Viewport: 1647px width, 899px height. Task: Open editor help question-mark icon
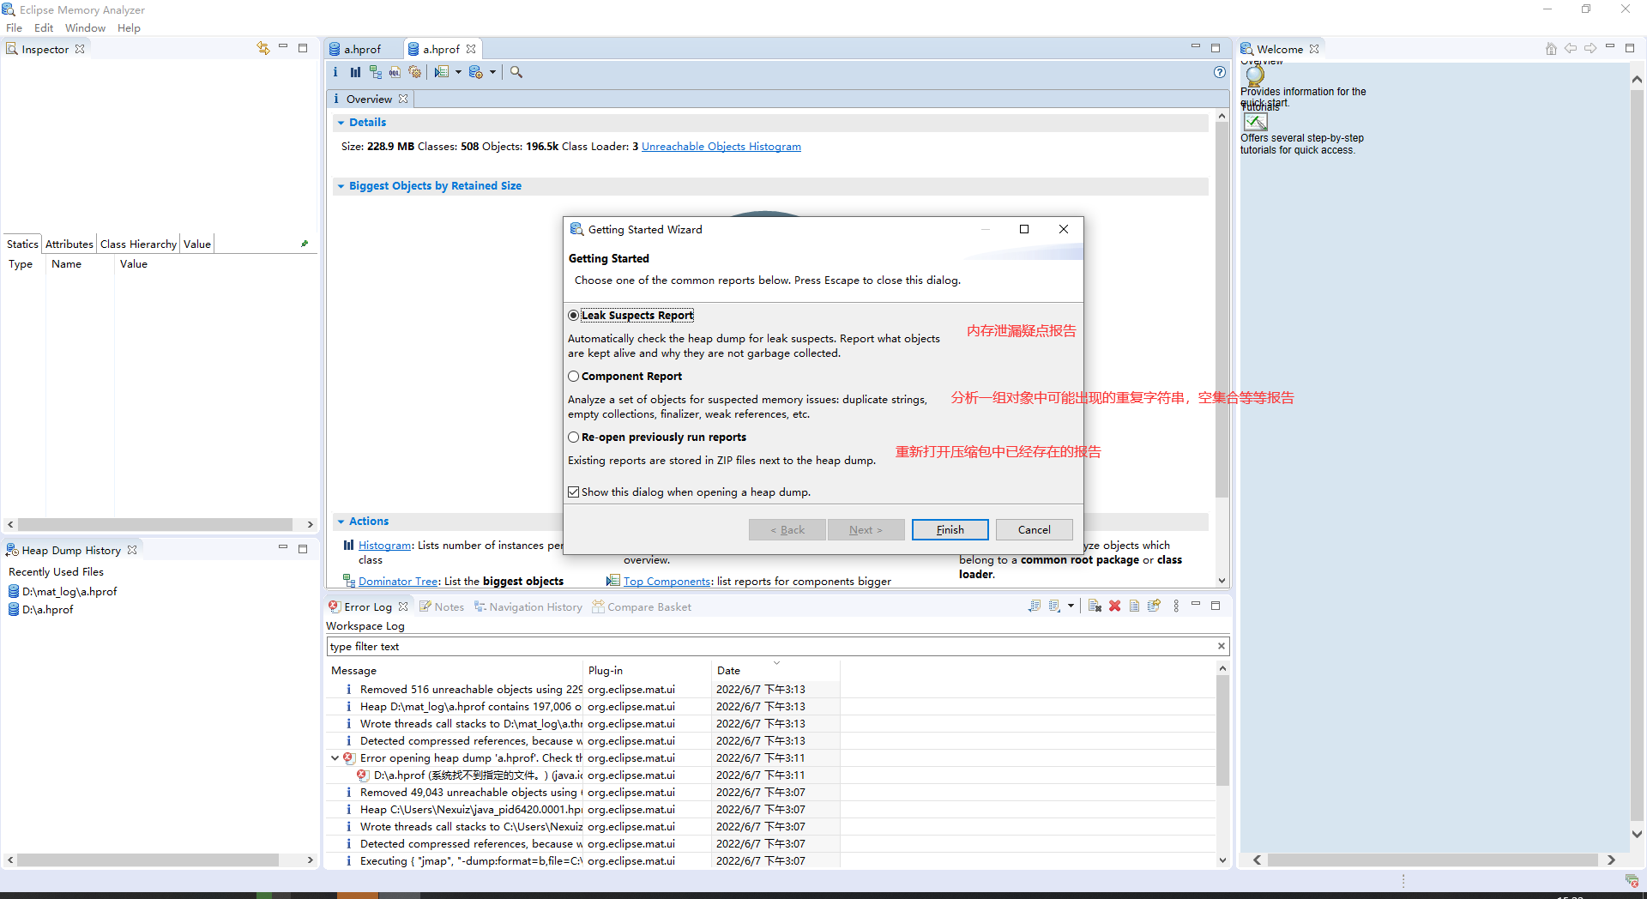tap(1220, 72)
